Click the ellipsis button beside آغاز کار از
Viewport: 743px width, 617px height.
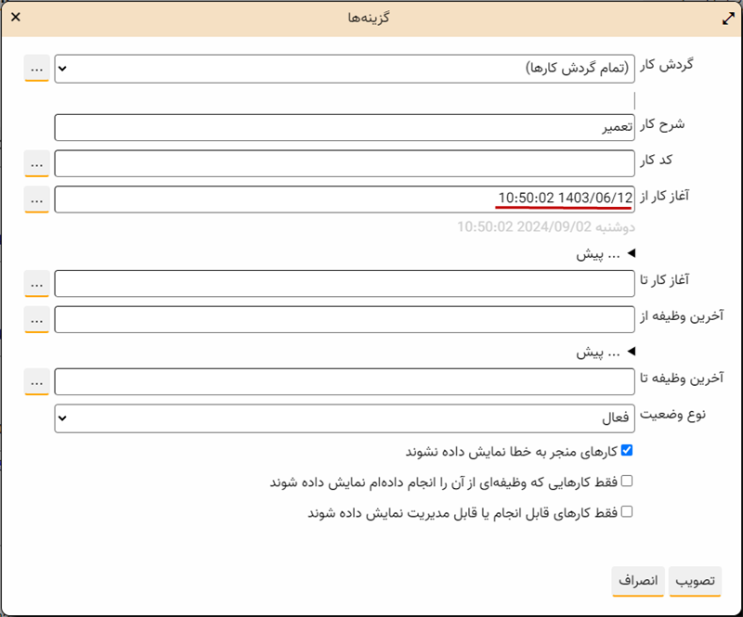point(36,199)
